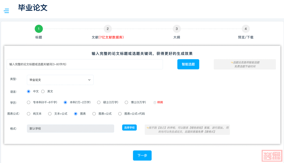284x163 pixels.
Task: Select 英文 language radio button
Action: coord(43,91)
